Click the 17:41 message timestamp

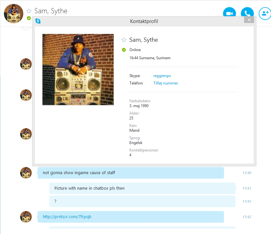coord(247,188)
